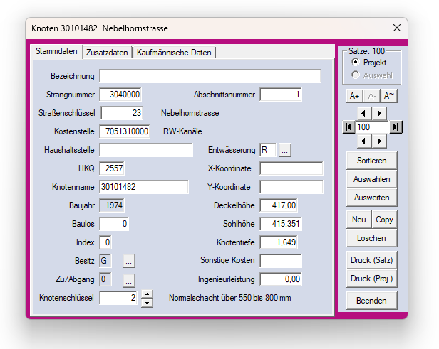Click the Sortieren button
The image size is (439, 349).
click(x=373, y=160)
